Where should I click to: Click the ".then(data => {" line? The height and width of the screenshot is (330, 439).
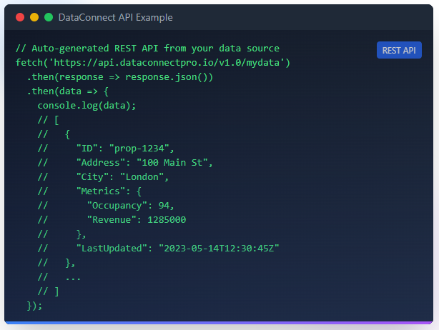[67, 91]
